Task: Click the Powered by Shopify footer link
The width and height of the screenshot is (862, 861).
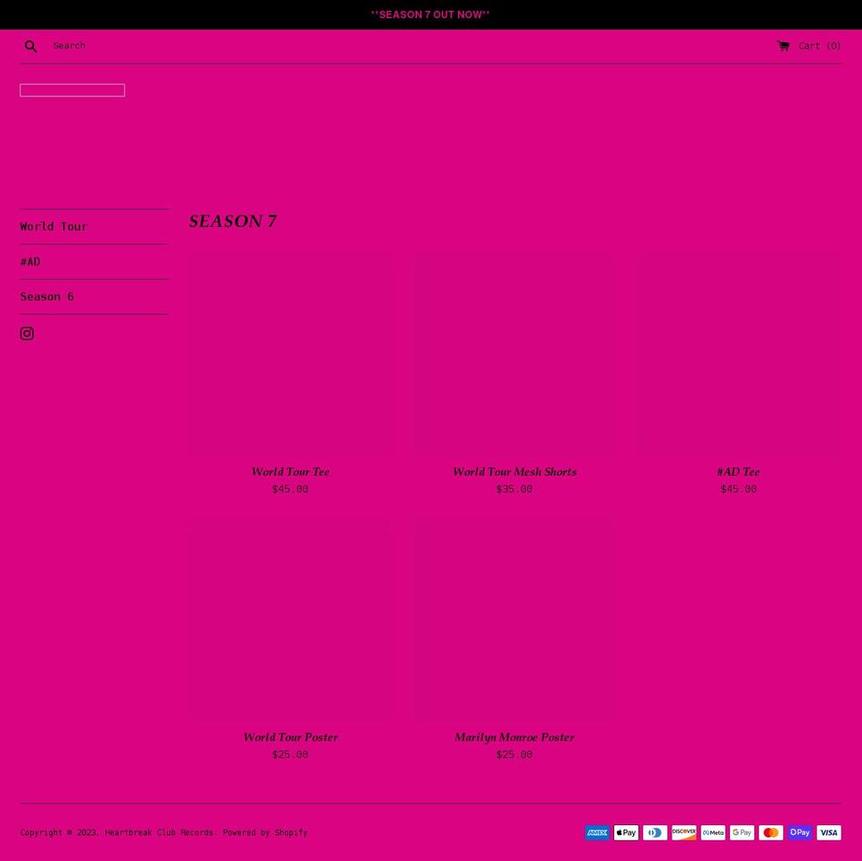Action: click(265, 832)
